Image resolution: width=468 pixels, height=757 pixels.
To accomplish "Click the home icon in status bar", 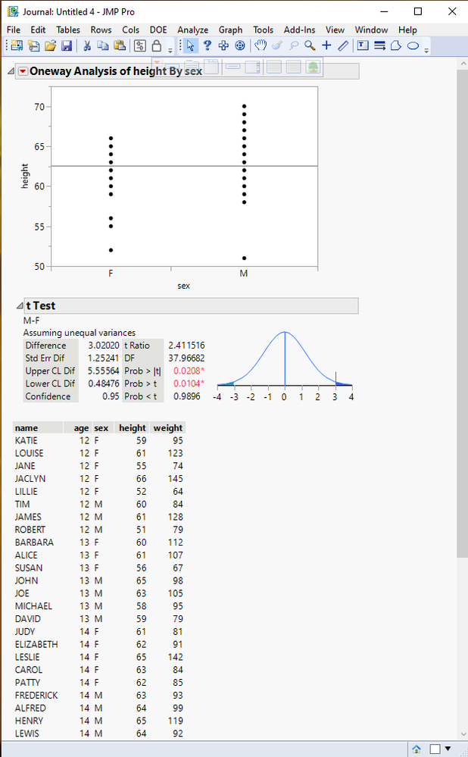I will [x=417, y=749].
